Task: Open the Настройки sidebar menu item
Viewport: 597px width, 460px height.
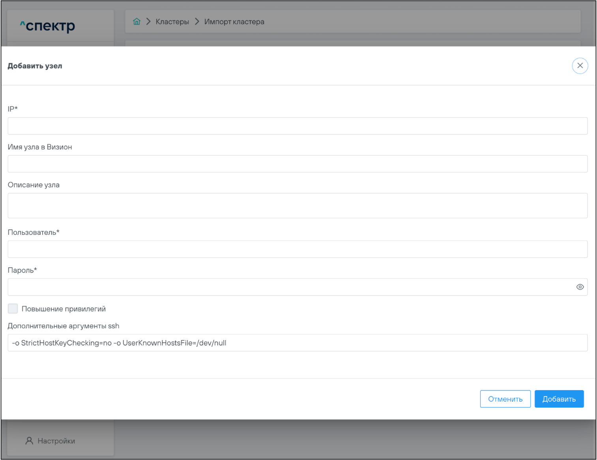Action: (56, 441)
